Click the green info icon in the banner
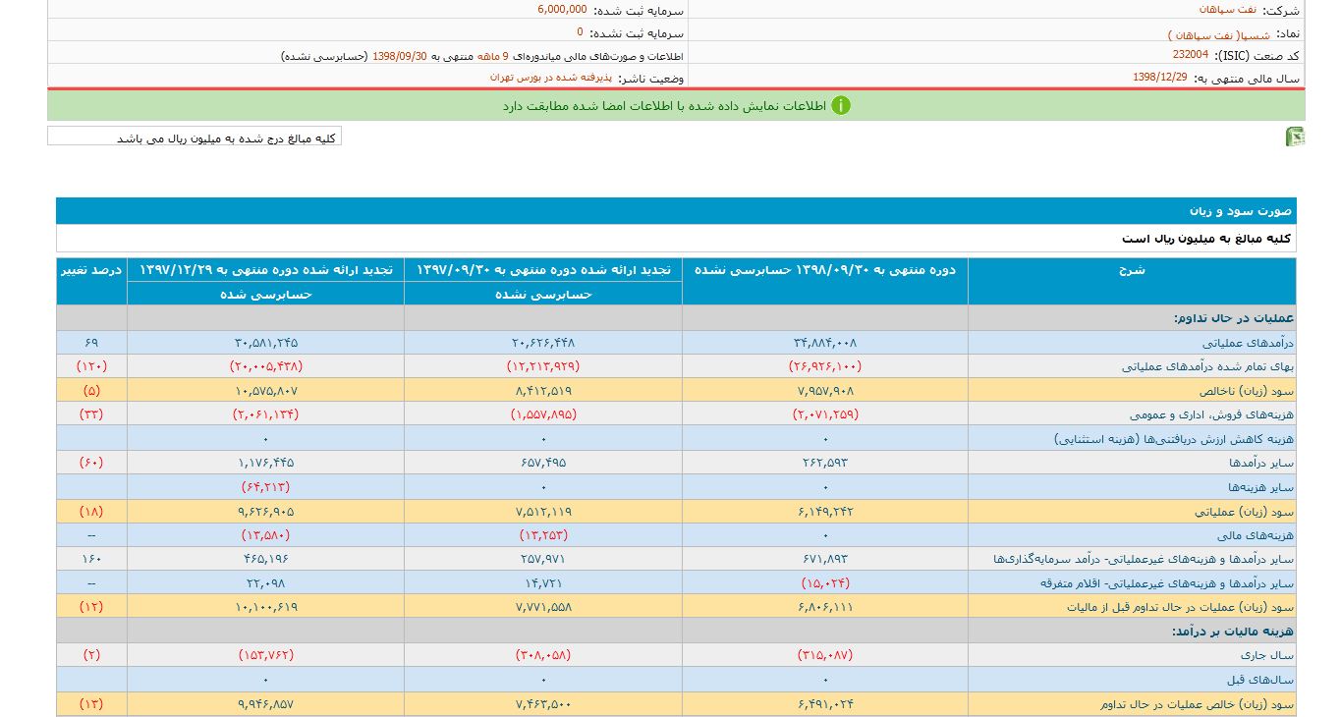This screenshot has height=717, width=1340. (840, 105)
